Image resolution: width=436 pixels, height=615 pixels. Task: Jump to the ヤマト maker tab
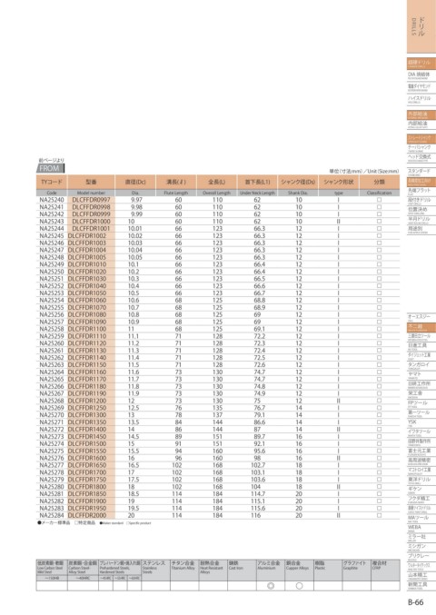point(421,375)
